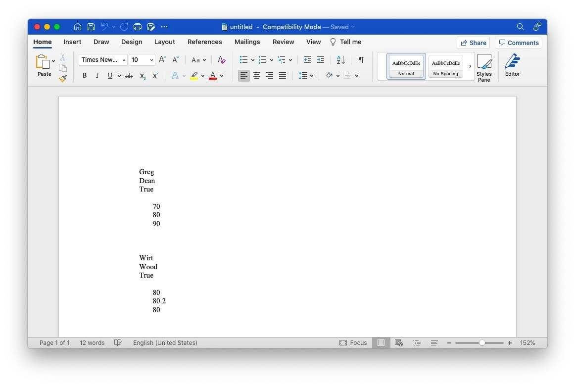Open the Styles Pane
The width and height of the screenshot is (575, 385).
tap(484, 68)
